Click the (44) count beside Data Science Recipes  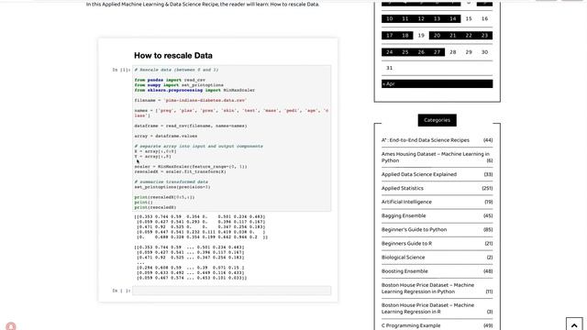[488, 140]
